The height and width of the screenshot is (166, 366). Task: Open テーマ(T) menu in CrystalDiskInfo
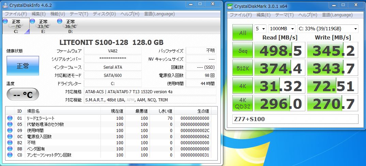[x=79, y=14]
